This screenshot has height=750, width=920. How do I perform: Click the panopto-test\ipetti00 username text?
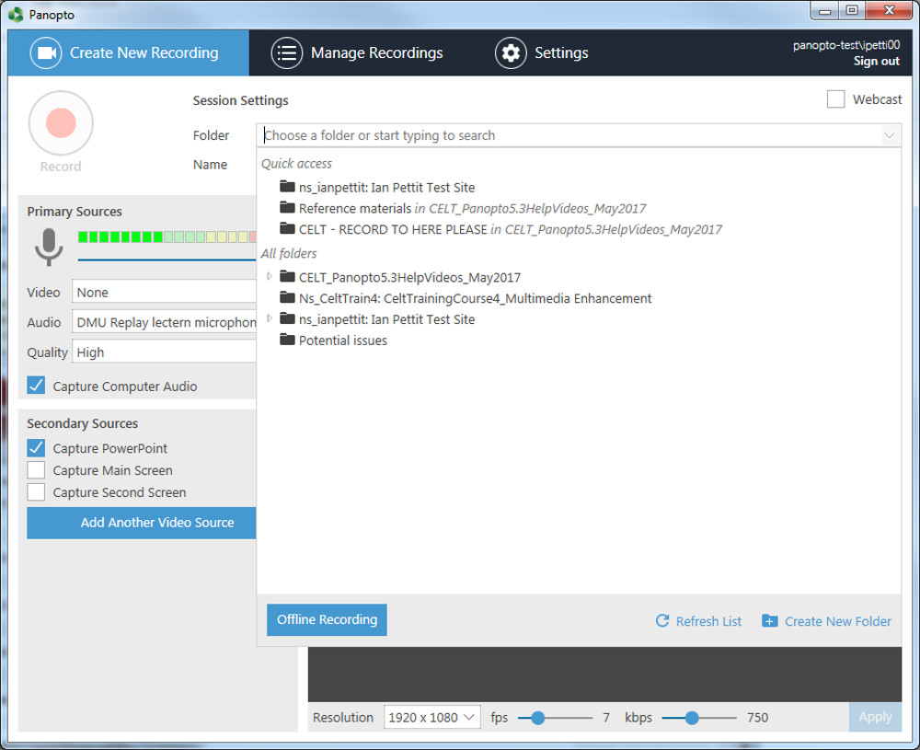846,45
